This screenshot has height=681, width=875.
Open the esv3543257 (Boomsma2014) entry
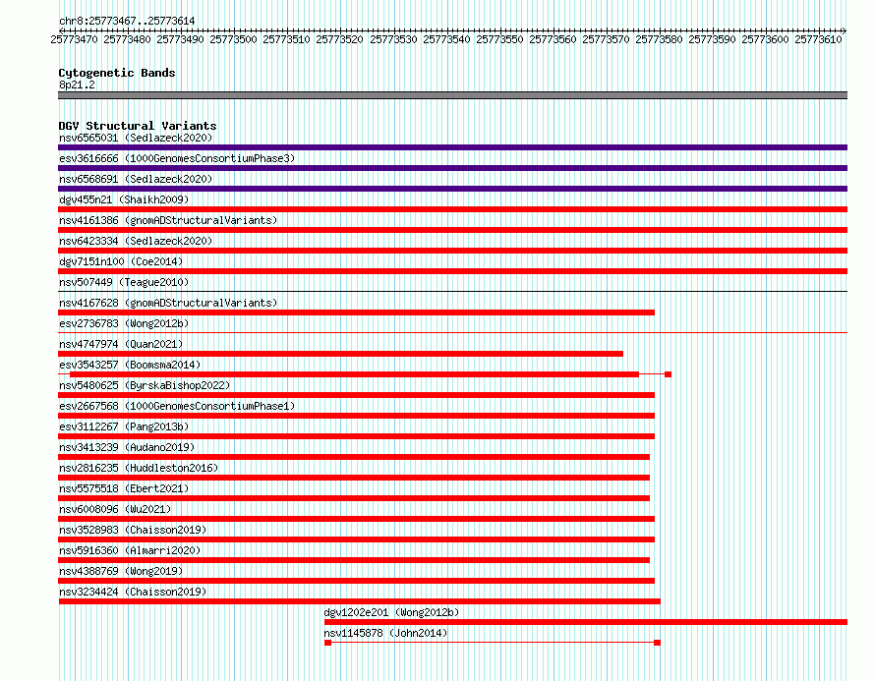130,365
